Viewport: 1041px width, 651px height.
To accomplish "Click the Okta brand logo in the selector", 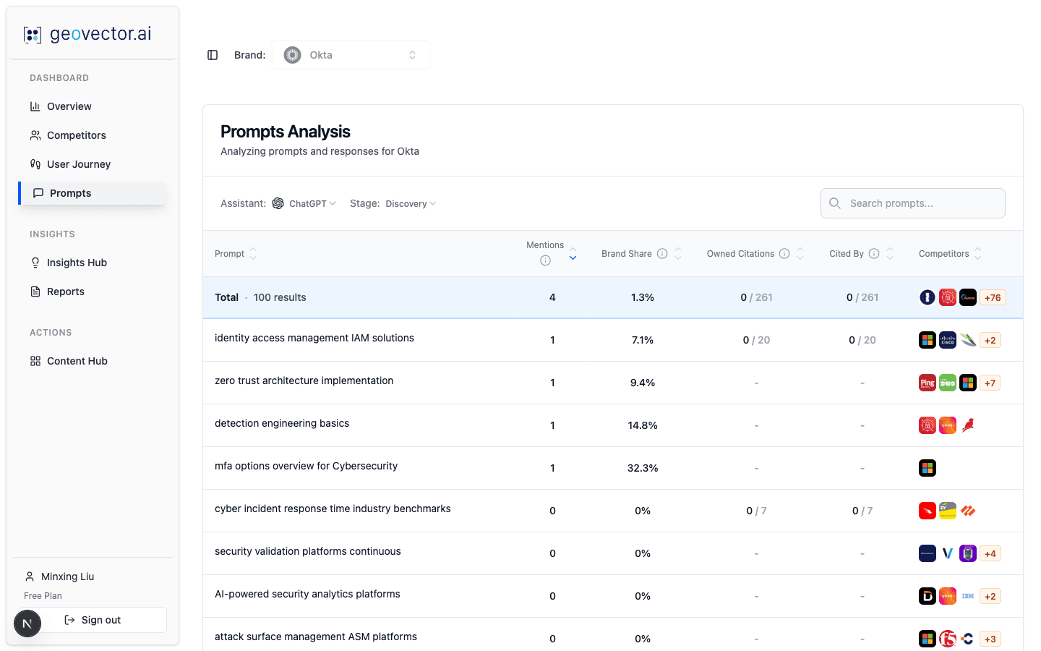I will click(x=291, y=54).
